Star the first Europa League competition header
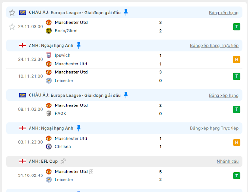The image size is (248, 192). 12,13
